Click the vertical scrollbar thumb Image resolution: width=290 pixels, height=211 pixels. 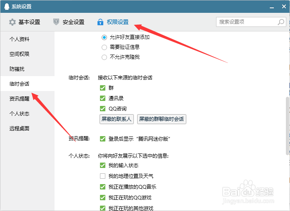287,126
